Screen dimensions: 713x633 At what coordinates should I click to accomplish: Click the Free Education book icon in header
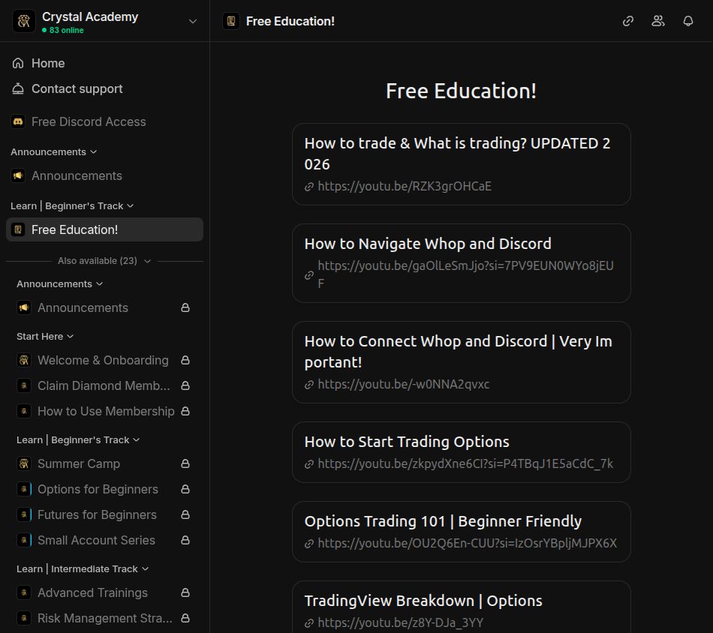231,21
